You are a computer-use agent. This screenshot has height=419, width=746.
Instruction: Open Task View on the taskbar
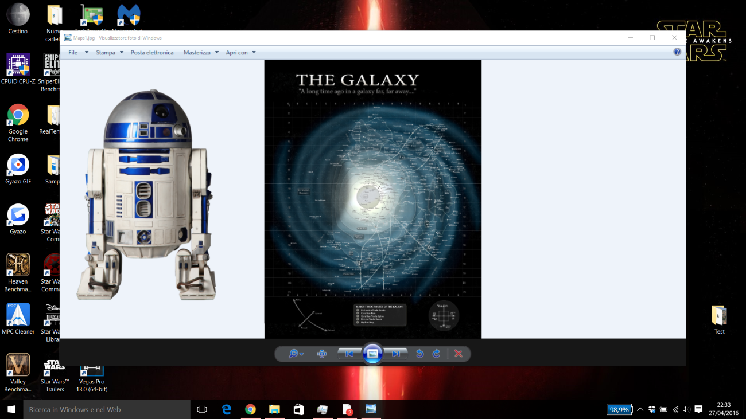pos(202,409)
